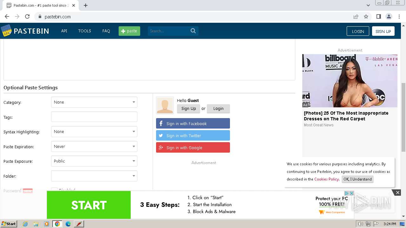
Task: Click the search magnifier icon
Action: tap(193, 31)
